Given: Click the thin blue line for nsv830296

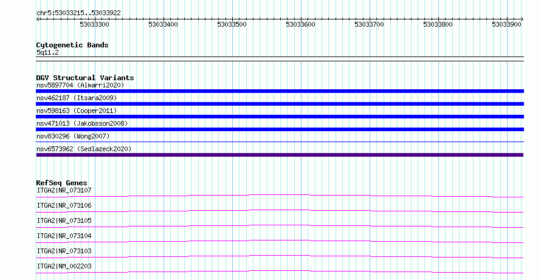Looking at the screenshot, I should [x=280, y=142].
